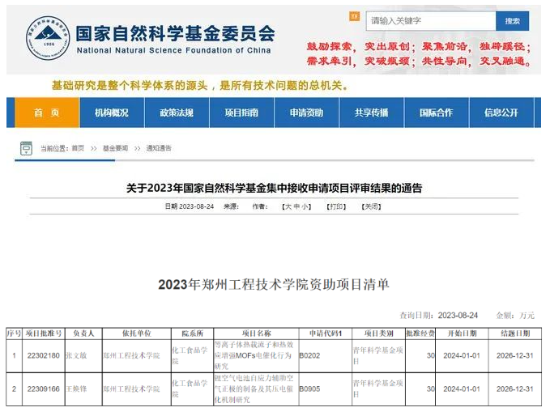Open the 项目指南 menu
This screenshot has width=550, height=416.
241,112
